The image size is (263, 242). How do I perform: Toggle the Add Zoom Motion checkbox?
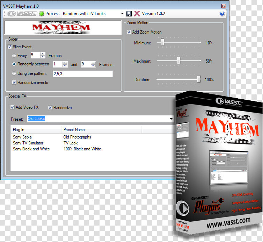pyautogui.click(x=129, y=32)
